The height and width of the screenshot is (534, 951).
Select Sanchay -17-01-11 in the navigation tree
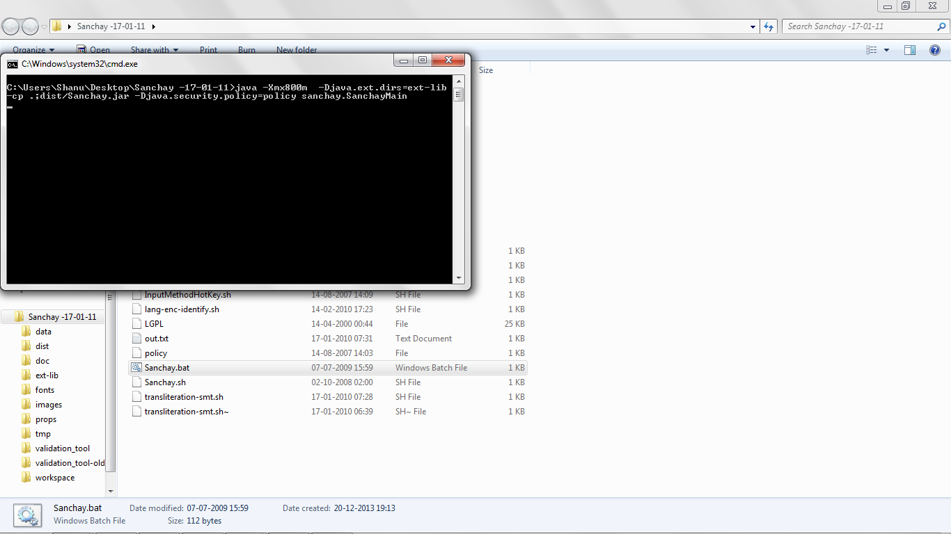click(62, 317)
